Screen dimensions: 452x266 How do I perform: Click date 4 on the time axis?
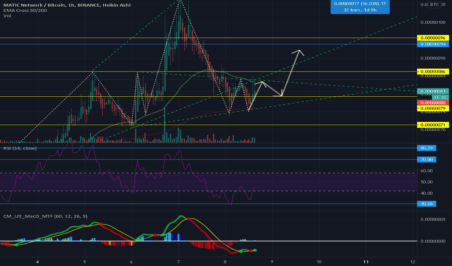pos(37,262)
